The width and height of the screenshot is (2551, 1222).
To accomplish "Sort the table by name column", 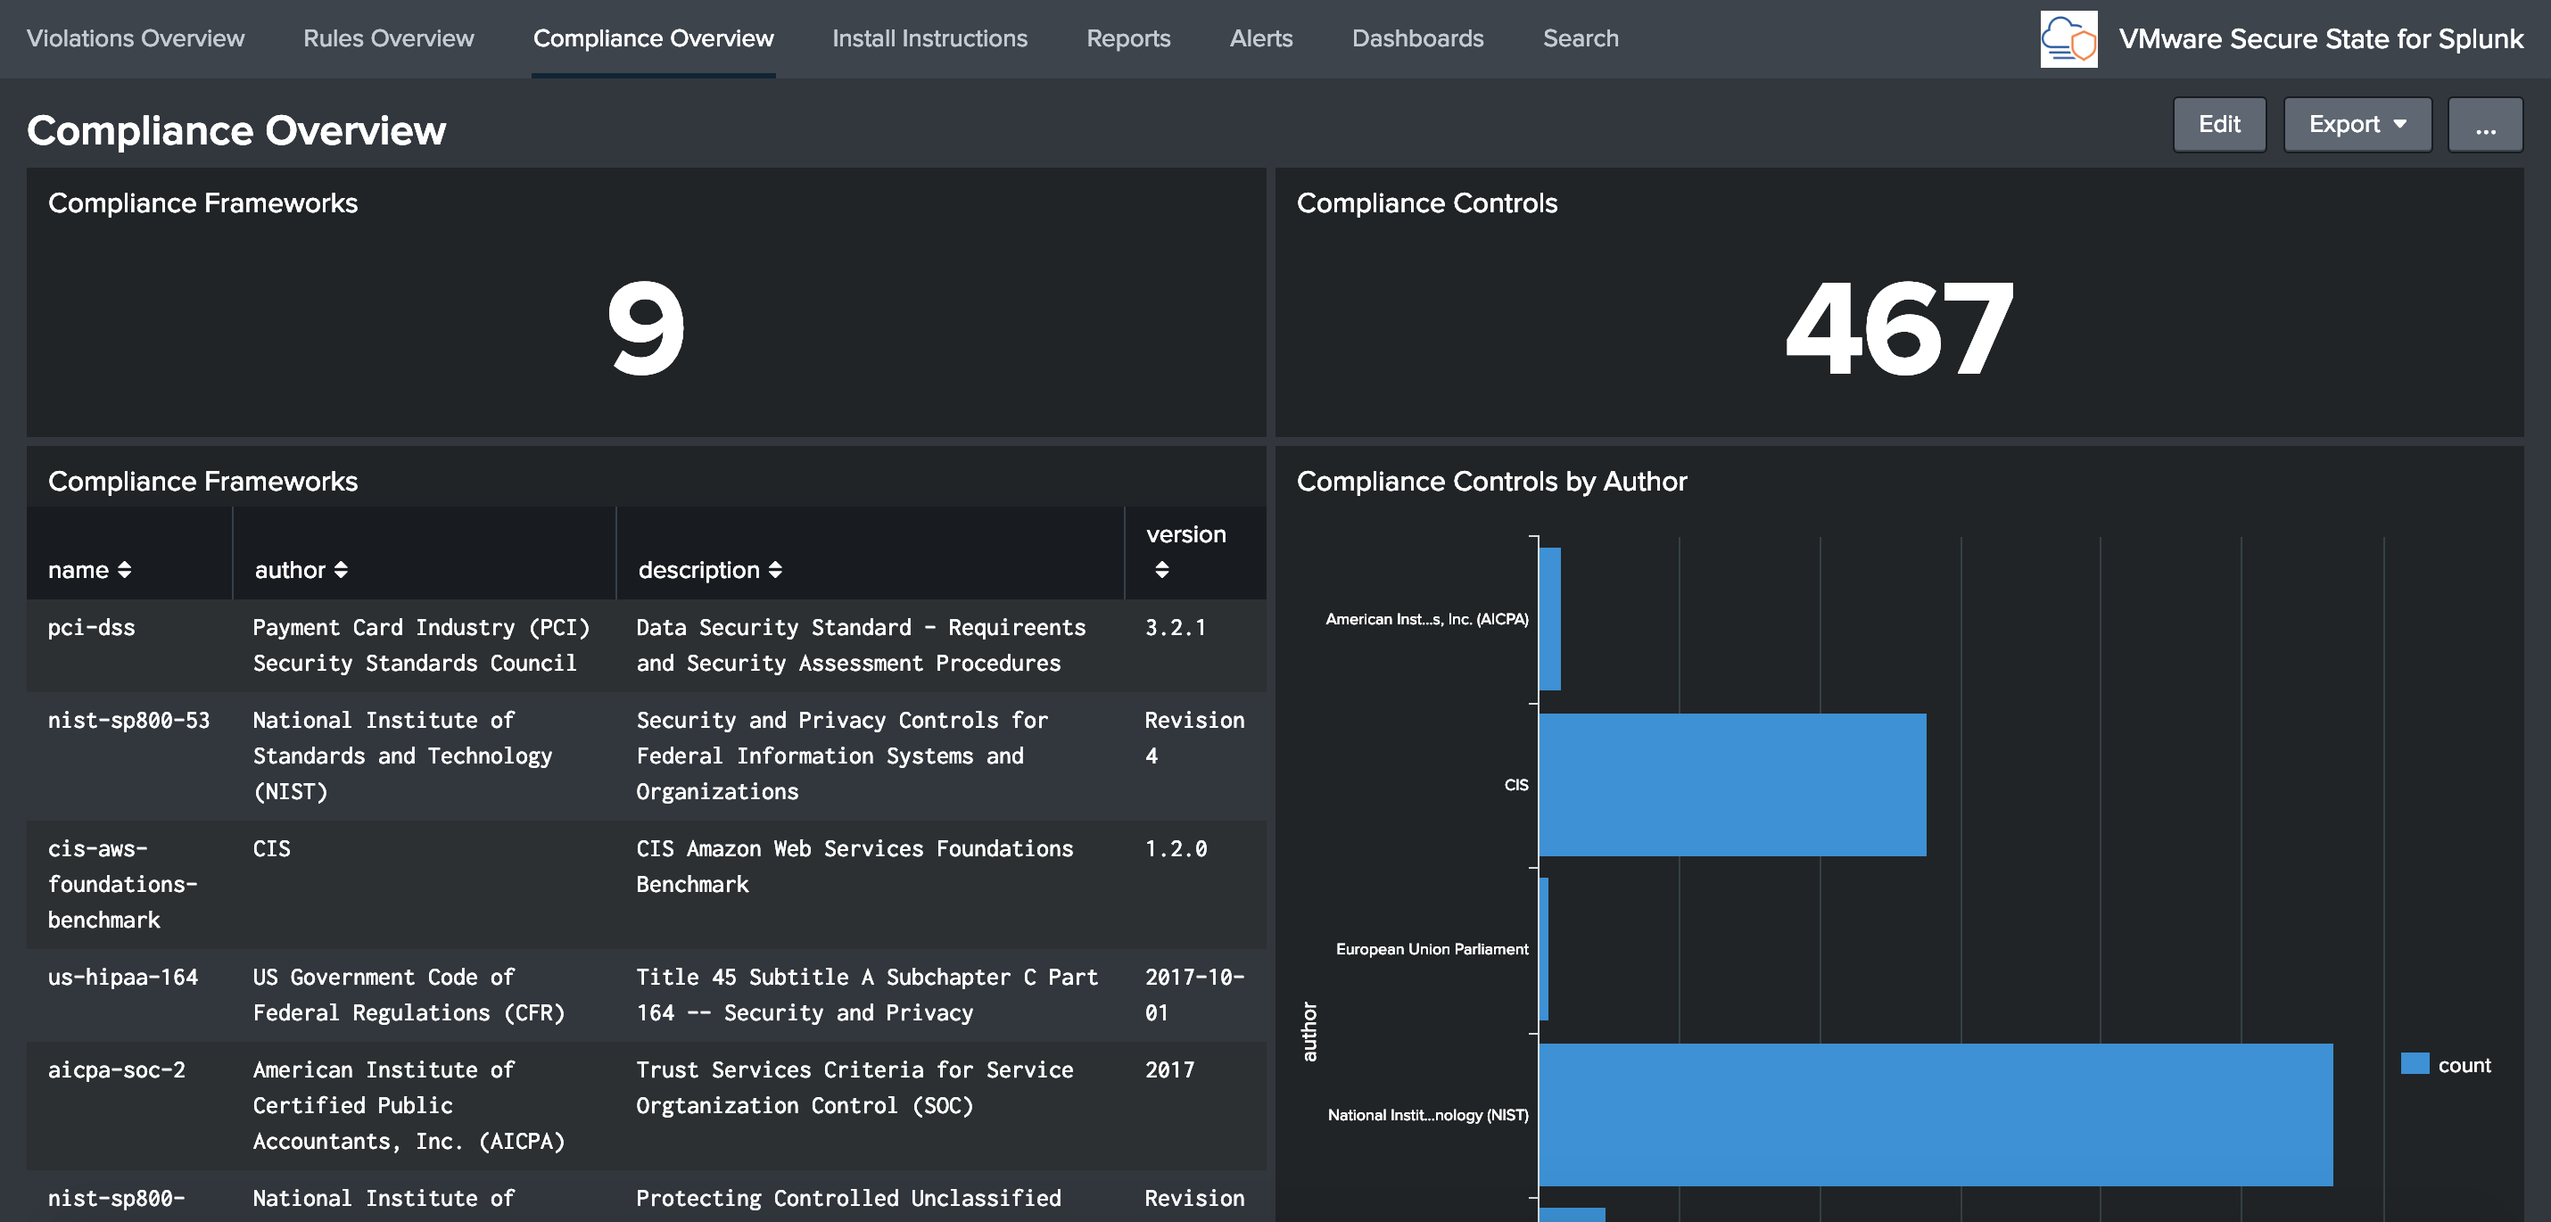I will click(89, 569).
